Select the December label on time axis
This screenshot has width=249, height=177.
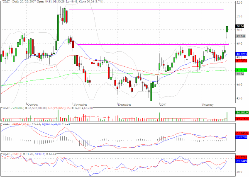[124, 105]
